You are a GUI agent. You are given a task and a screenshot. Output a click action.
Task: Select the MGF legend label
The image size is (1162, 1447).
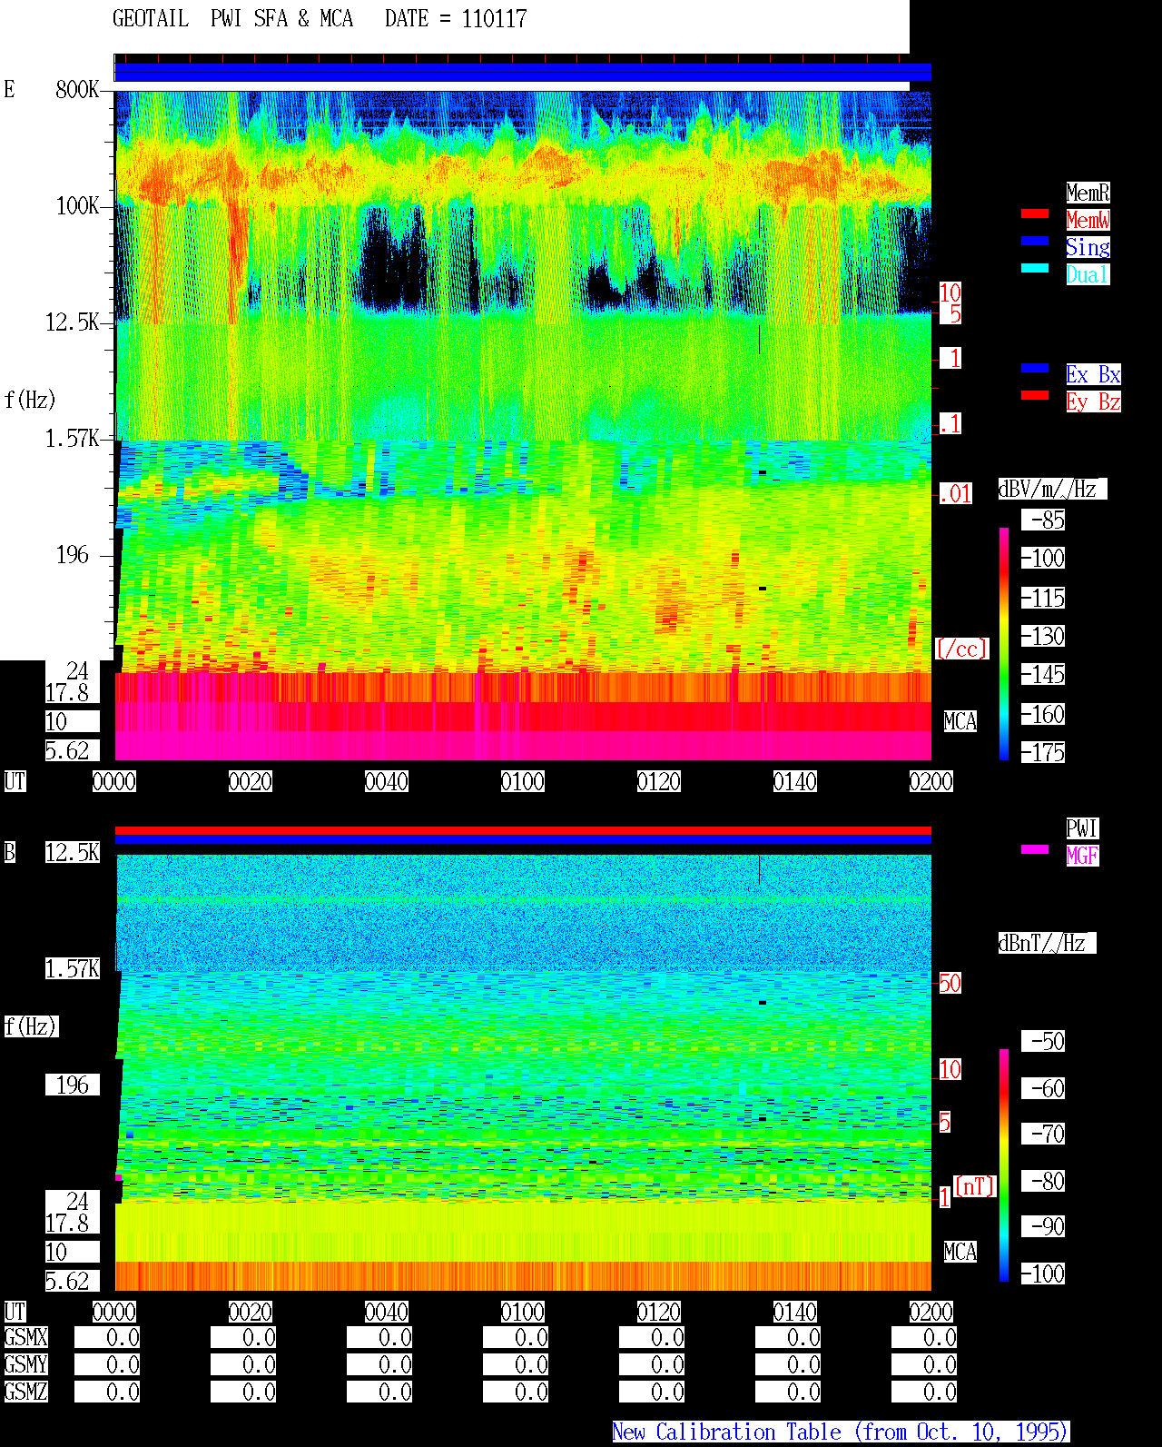coord(1082,856)
